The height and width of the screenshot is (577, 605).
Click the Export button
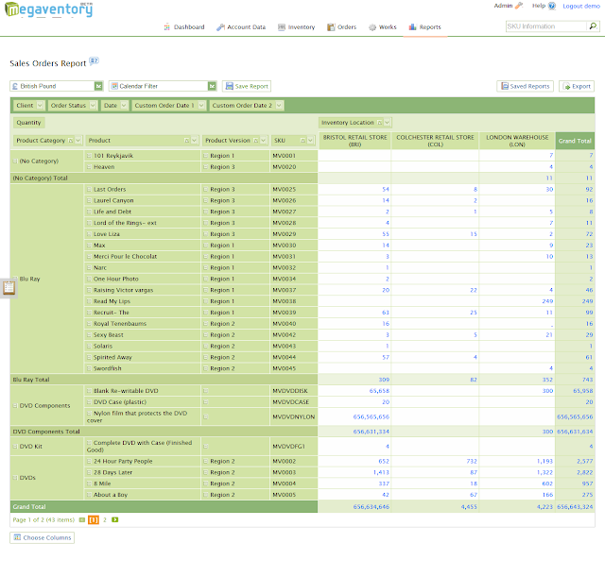tap(577, 86)
